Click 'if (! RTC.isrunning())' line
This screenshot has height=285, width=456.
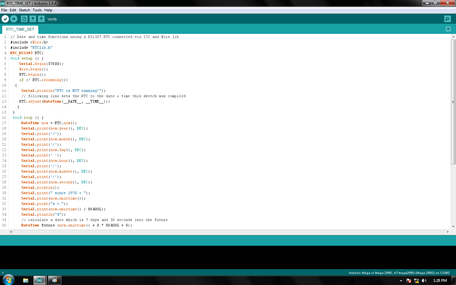pyautogui.click(x=43, y=80)
